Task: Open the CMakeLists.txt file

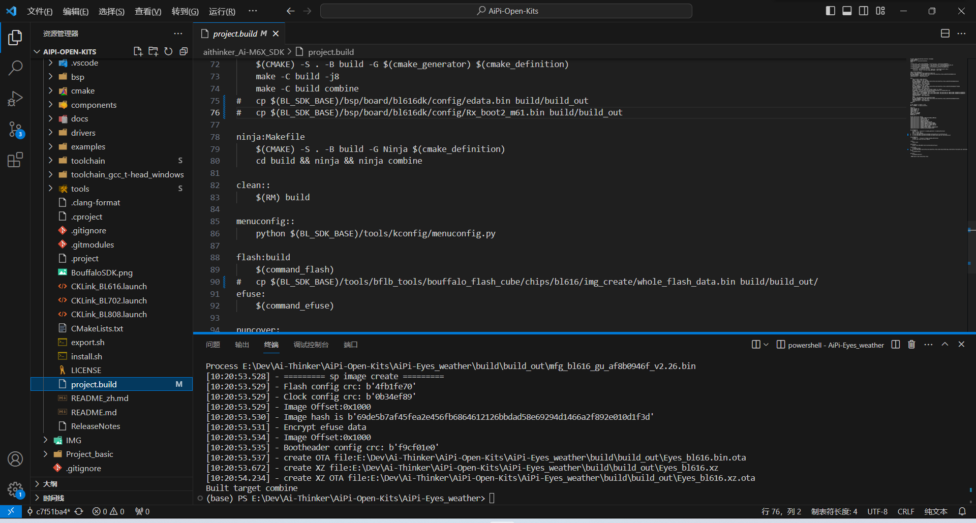Action: [97, 329]
